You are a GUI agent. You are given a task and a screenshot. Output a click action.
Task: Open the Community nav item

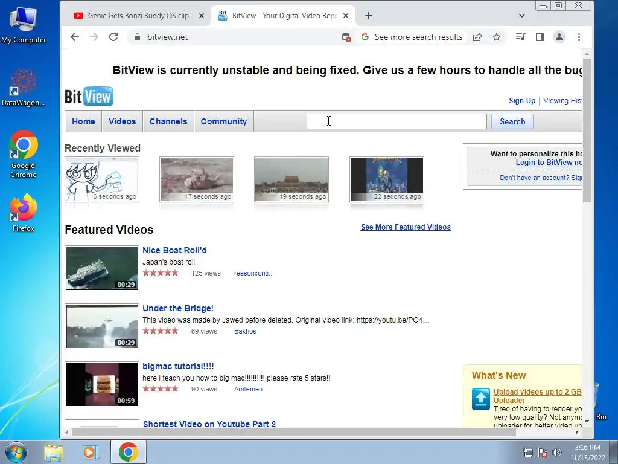(223, 121)
